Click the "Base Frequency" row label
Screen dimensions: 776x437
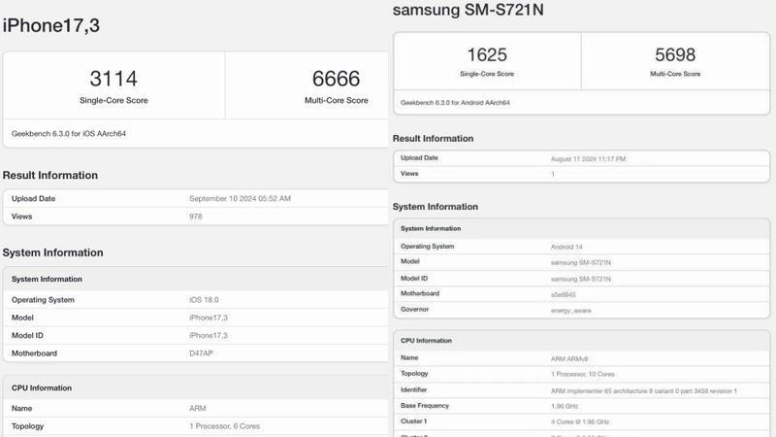[425, 405]
